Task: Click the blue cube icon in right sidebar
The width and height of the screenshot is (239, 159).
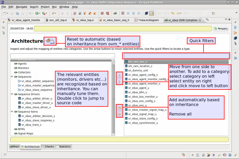Action: [x=235, y=38]
